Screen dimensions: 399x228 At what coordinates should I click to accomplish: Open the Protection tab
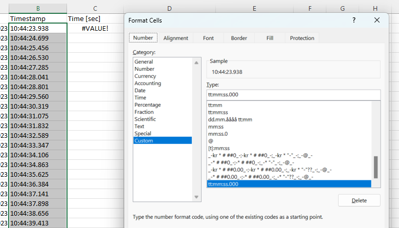click(x=302, y=38)
